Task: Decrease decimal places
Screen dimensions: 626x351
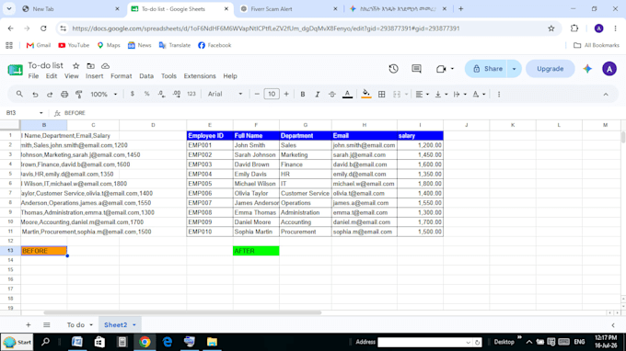Action: 161,94
